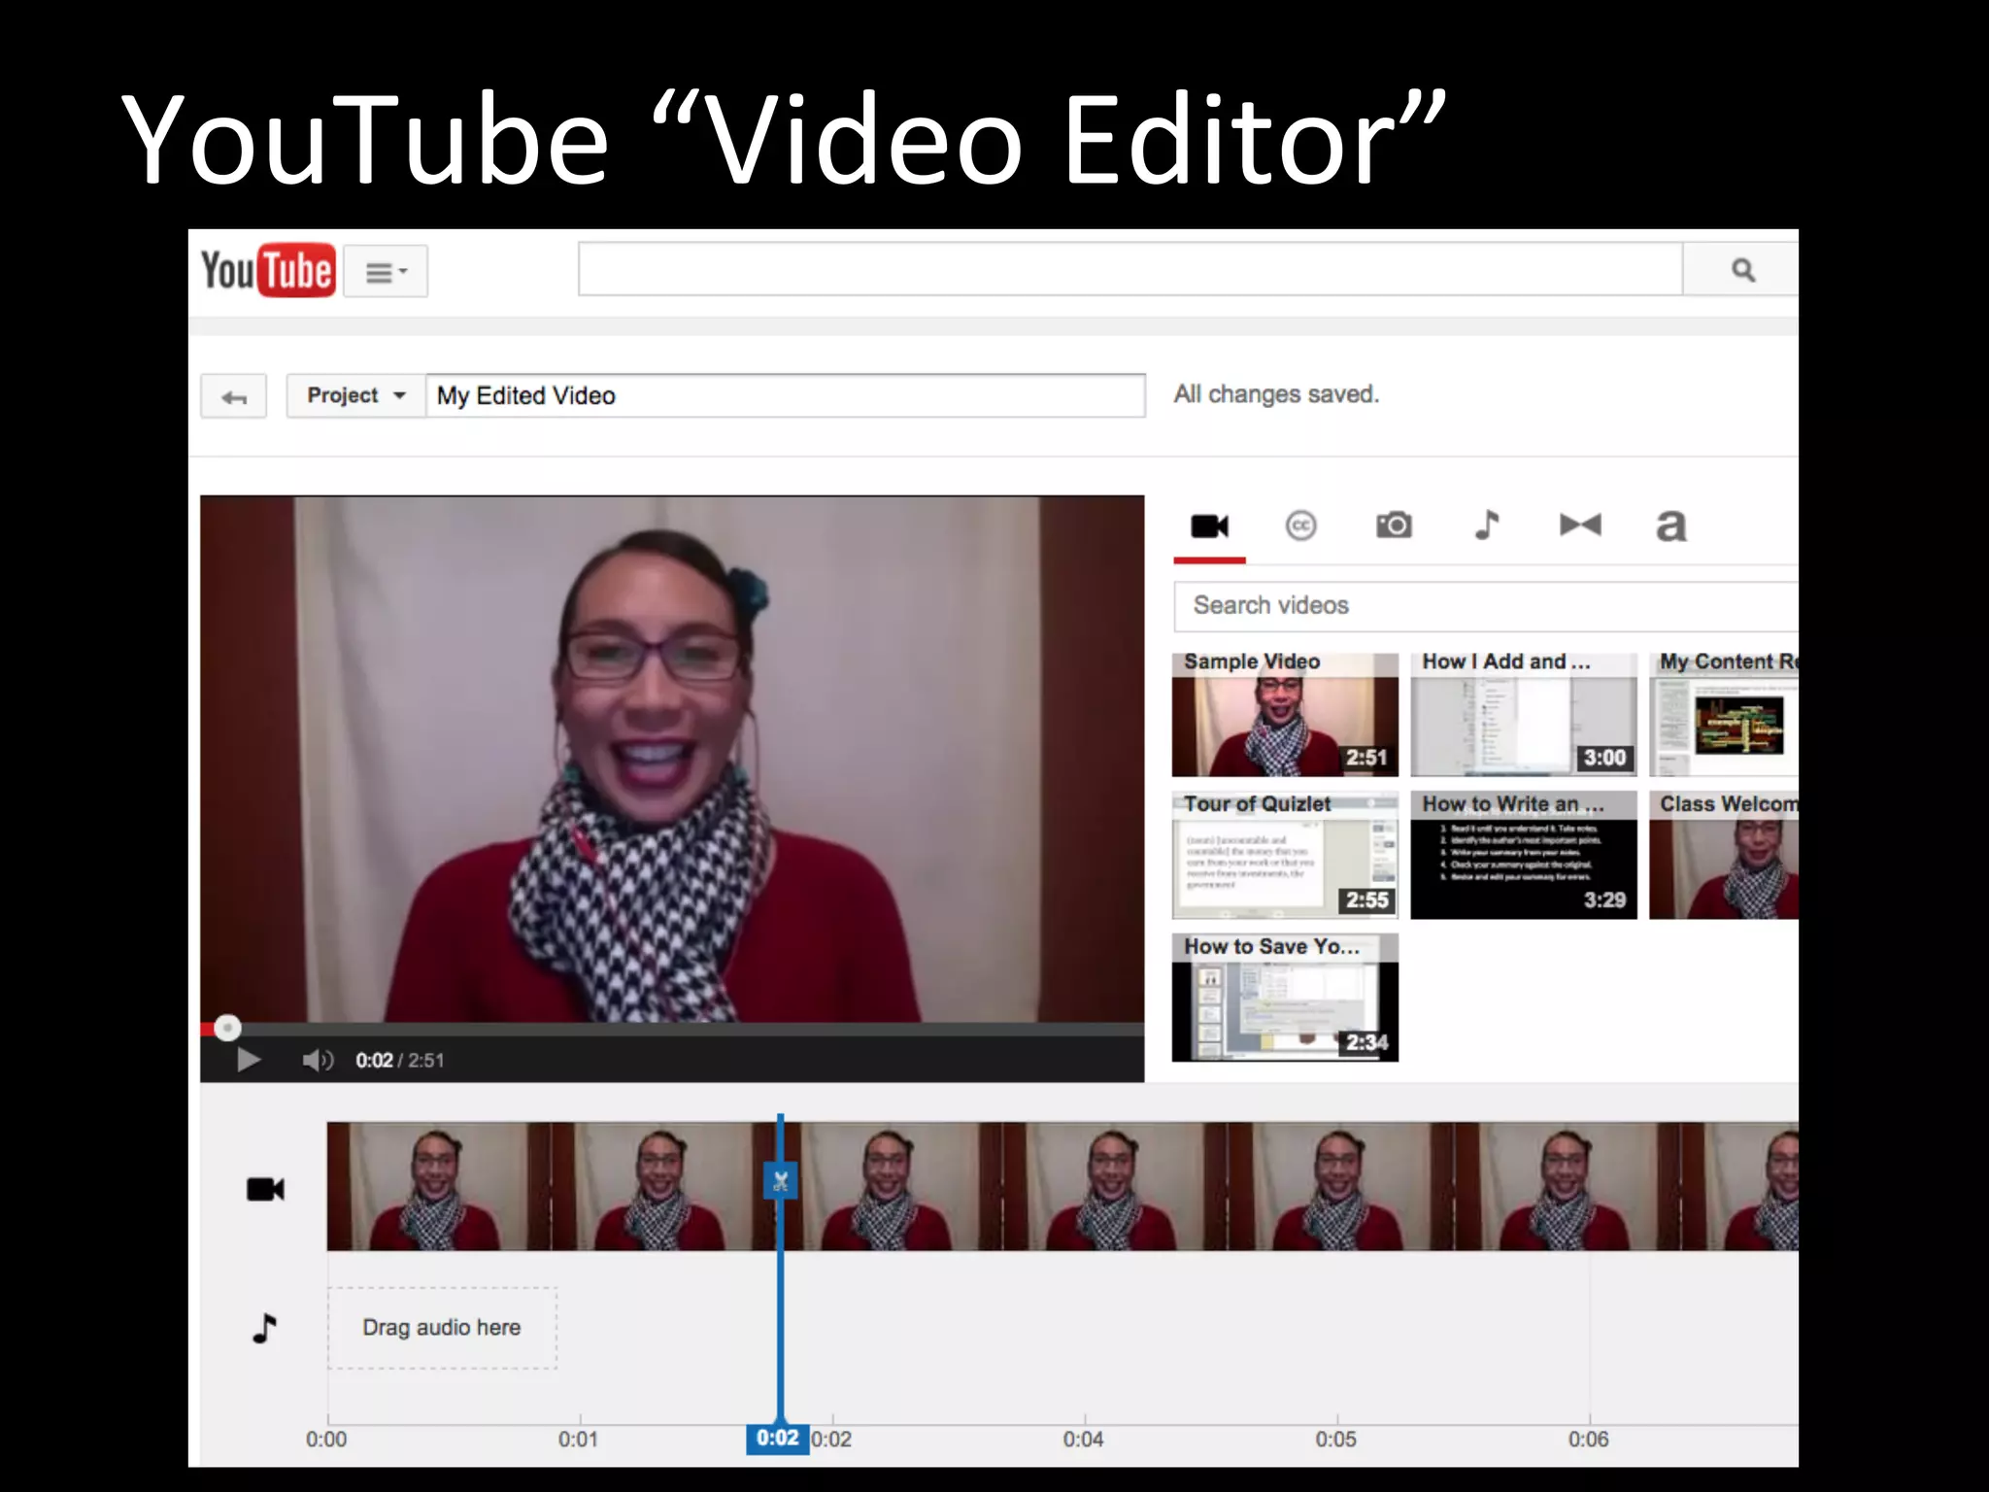Play the preview video
The width and height of the screenshot is (1989, 1492).
pos(249,1060)
